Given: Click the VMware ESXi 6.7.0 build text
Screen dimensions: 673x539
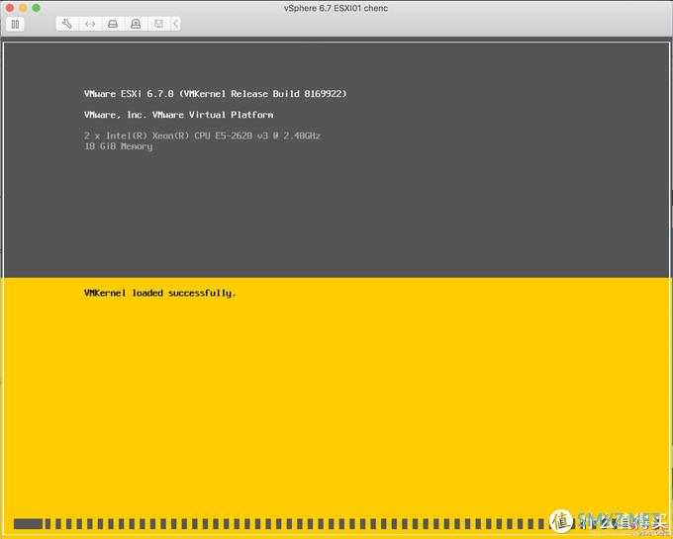Looking at the screenshot, I should click(x=216, y=94).
